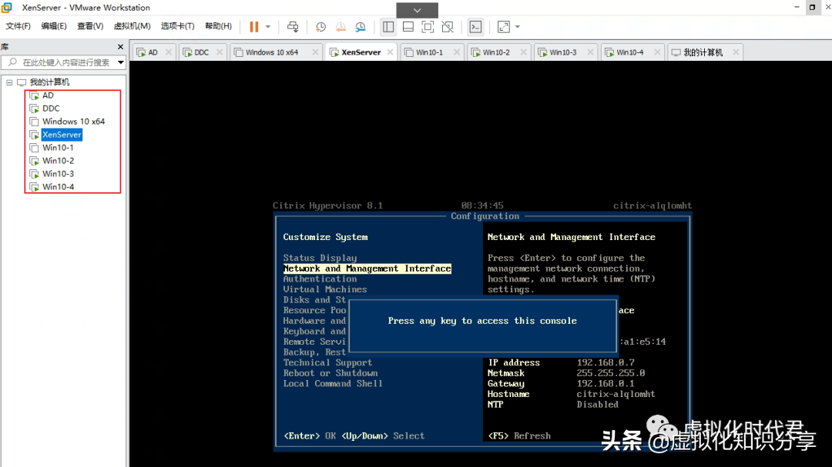Screen dimensions: 832x467
Task: Select 我的计算机 in the library tree
Action: tap(49, 82)
